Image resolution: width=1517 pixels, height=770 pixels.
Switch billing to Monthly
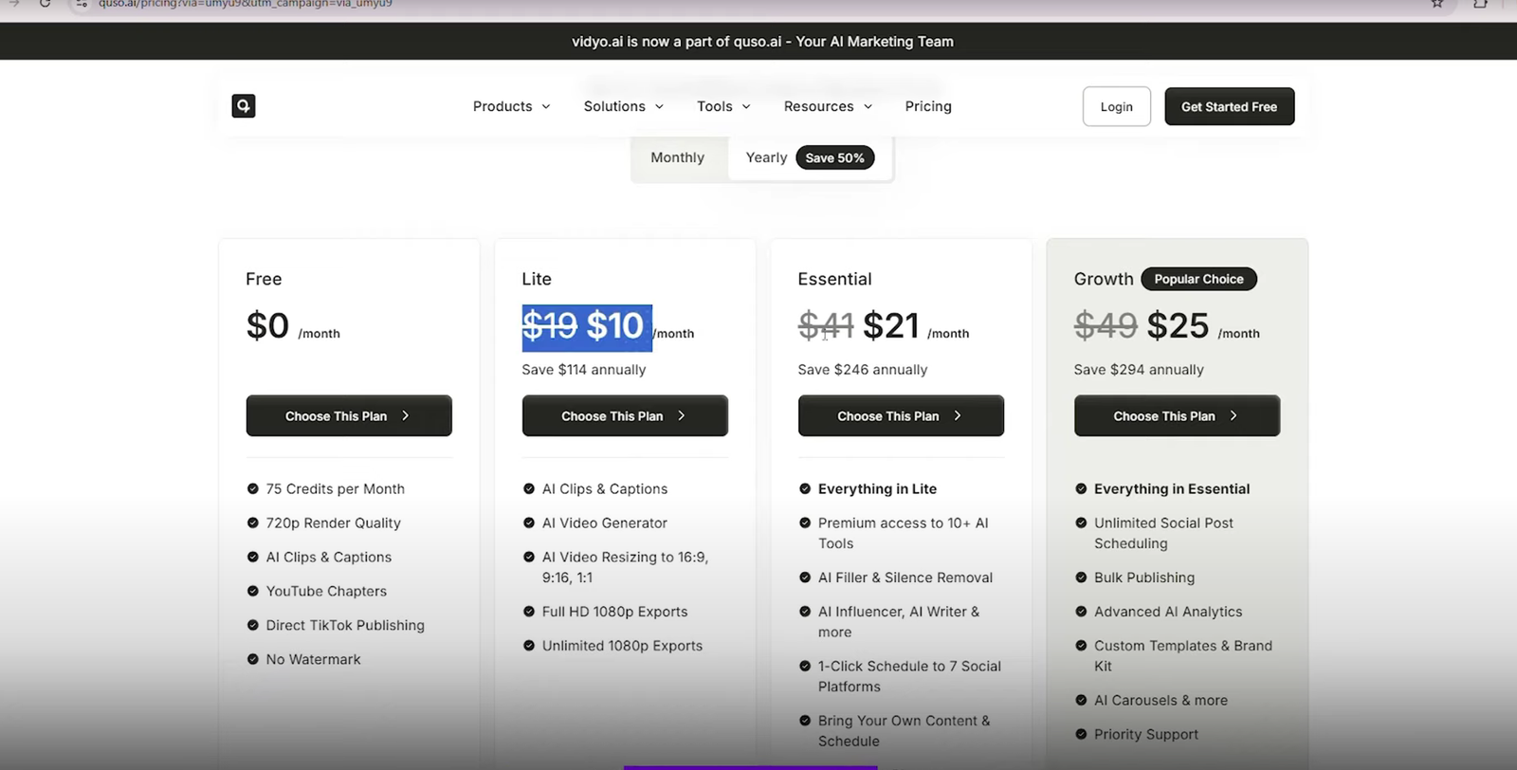[x=678, y=157]
